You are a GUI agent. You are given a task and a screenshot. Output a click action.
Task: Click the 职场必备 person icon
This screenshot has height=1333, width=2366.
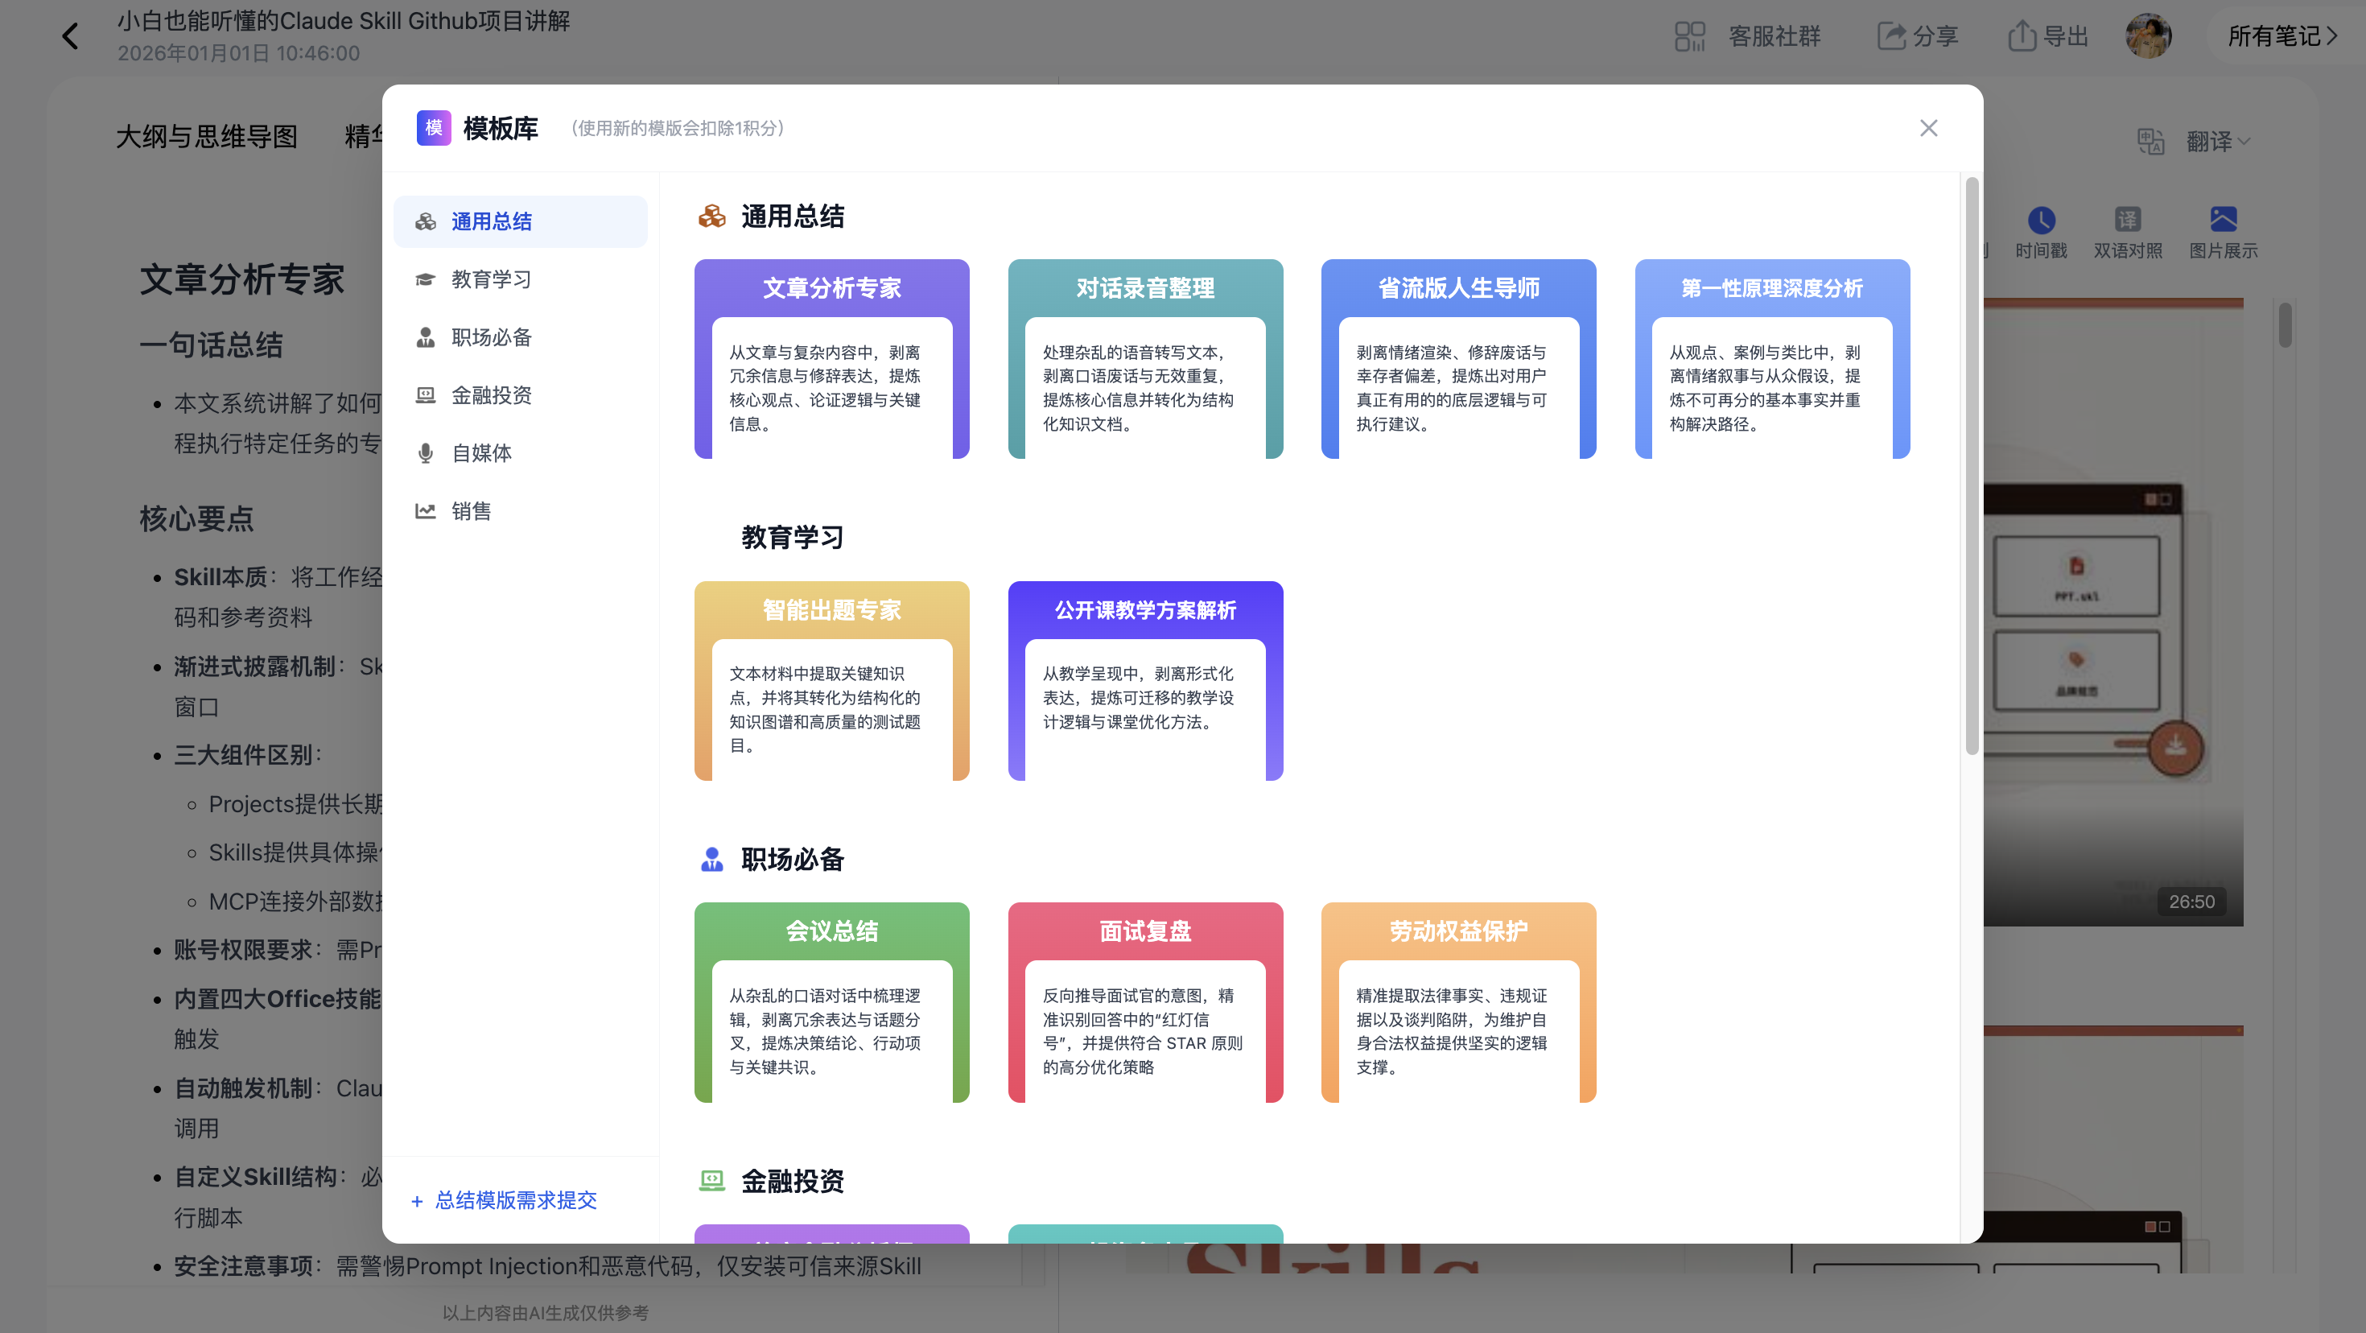[425, 337]
